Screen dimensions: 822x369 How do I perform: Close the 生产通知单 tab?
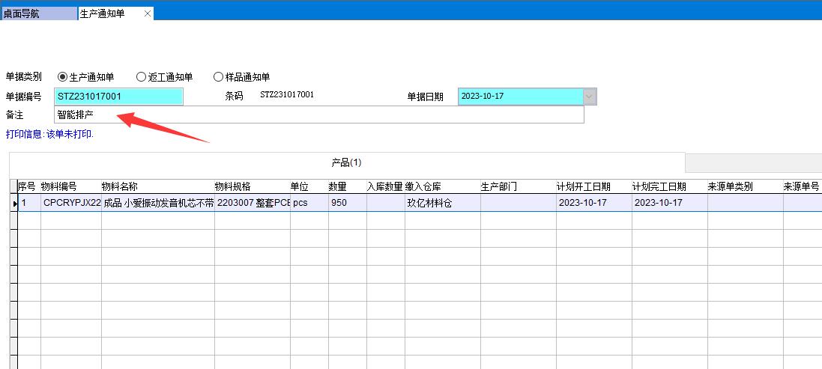pyautogui.click(x=147, y=13)
